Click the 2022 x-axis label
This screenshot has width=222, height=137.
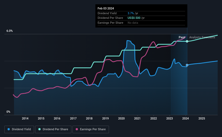[154, 118]
